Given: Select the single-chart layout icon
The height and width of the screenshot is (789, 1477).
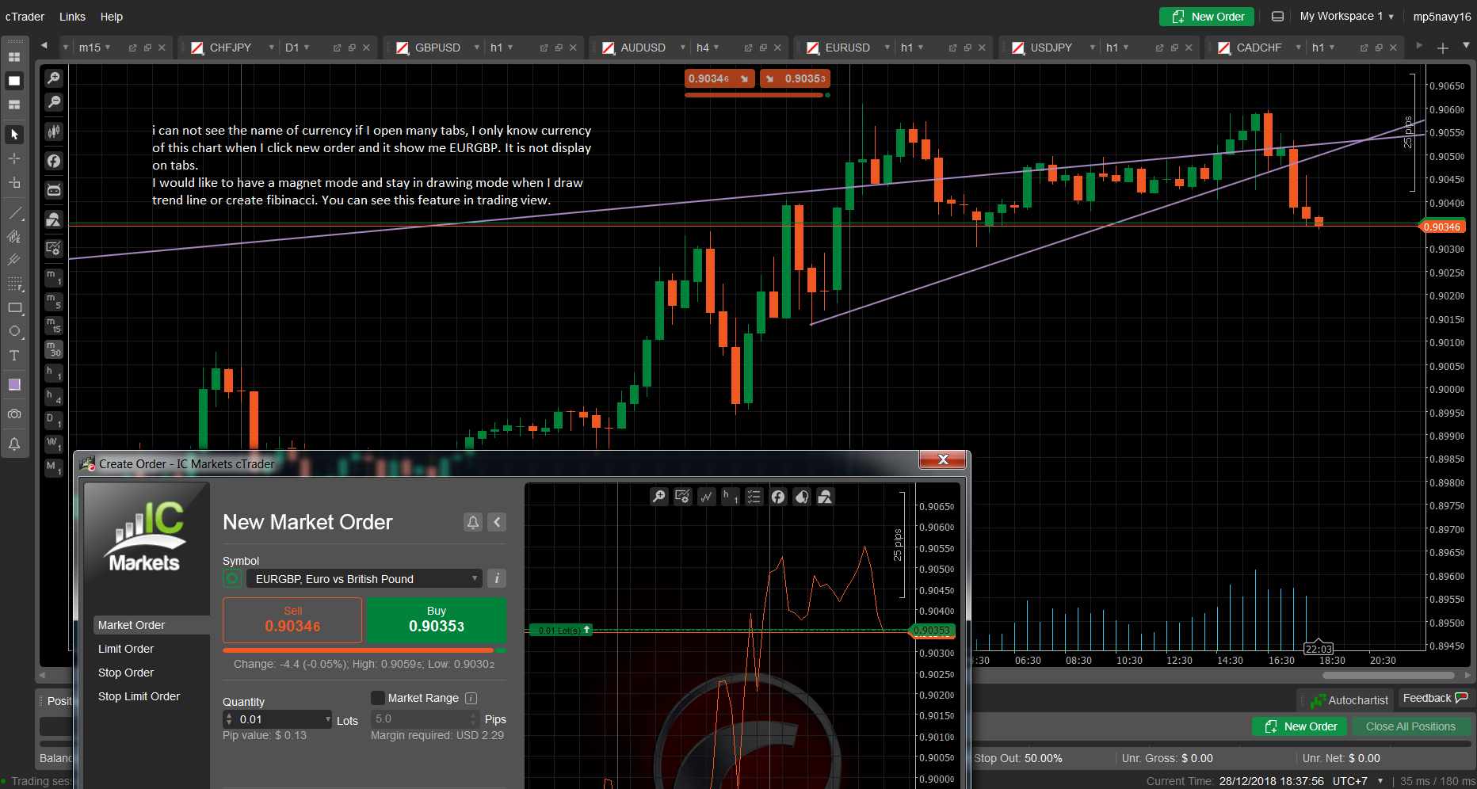Looking at the screenshot, I should 14,81.
